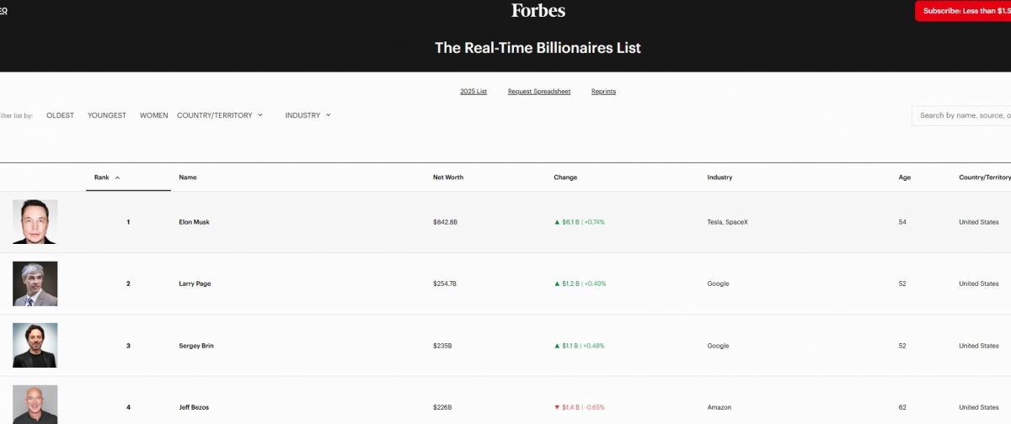
Task: Toggle the WOMEN filter
Action: 153,115
